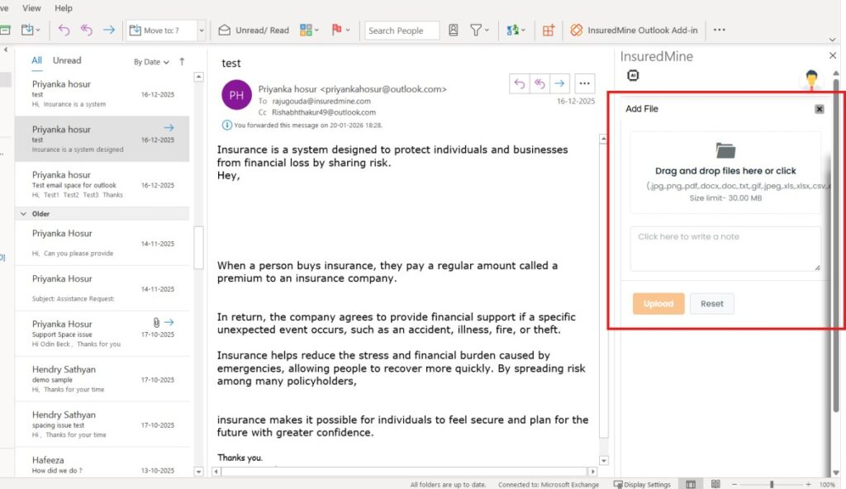Toggle Unread/Read status of message
The image size is (846, 489).
point(254,31)
